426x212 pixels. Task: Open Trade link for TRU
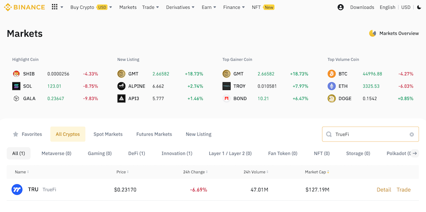tap(404, 190)
